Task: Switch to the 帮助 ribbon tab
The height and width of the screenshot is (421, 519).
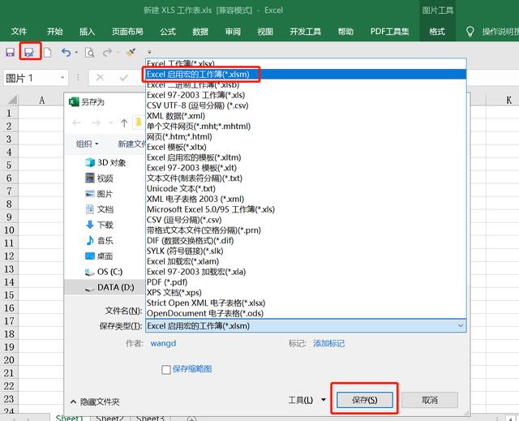Action: [x=345, y=32]
